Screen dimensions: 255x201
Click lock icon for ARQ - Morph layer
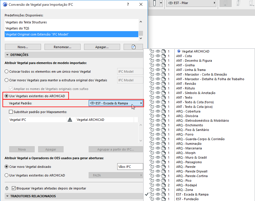click(x=152, y=153)
